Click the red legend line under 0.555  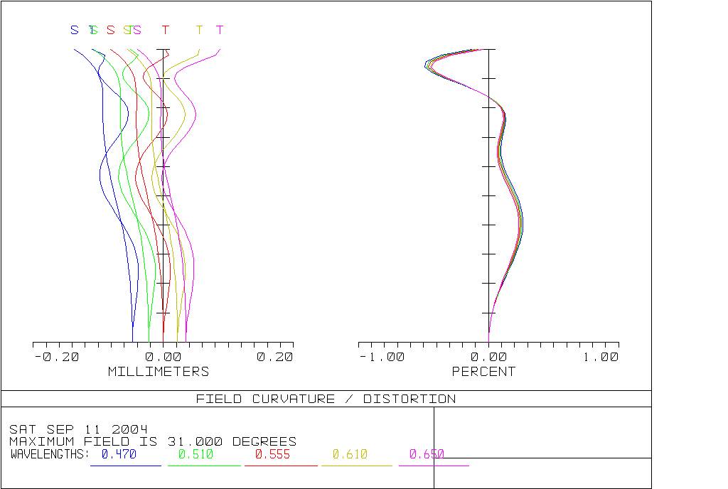pyautogui.click(x=281, y=466)
